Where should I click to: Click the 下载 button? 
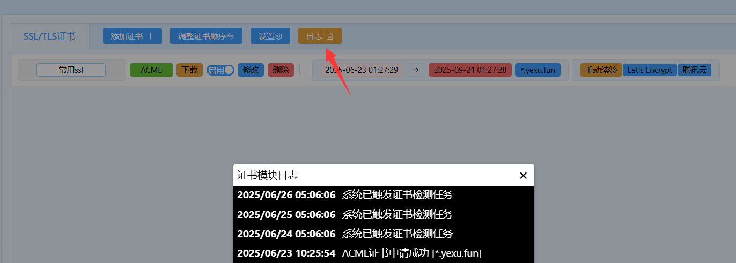[x=190, y=70]
